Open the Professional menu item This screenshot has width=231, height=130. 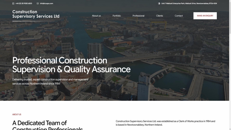(x=138, y=16)
